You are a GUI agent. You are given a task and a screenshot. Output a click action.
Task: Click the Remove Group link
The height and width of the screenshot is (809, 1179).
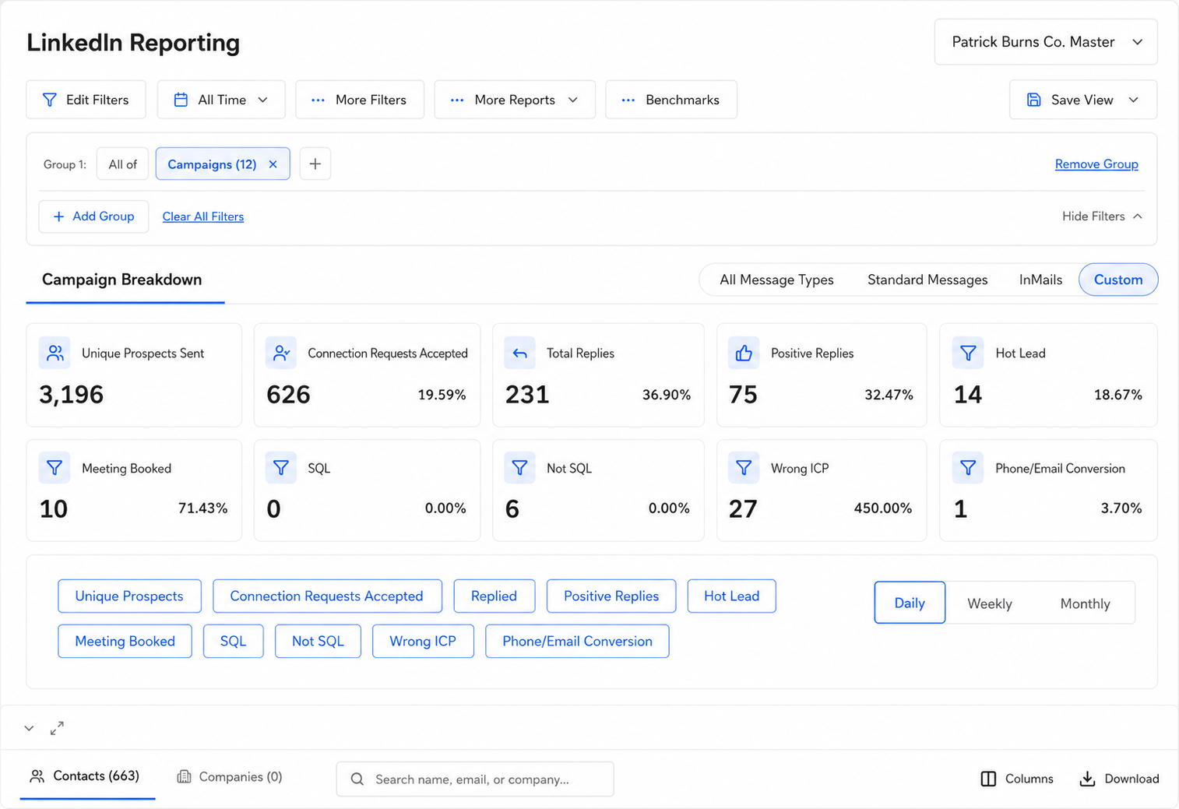tap(1096, 164)
